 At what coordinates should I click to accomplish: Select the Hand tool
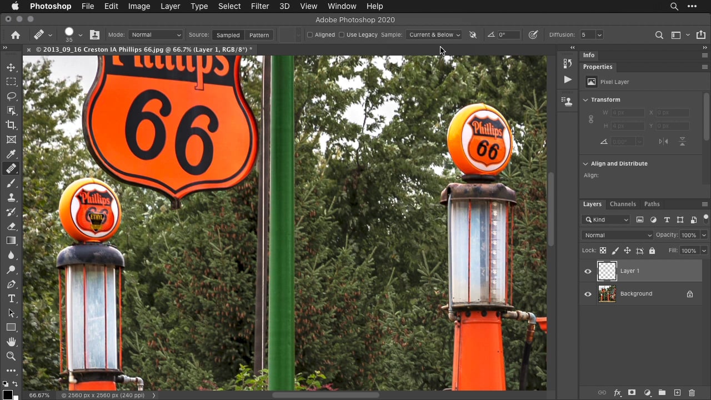pyautogui.click(x=11, y=342)
